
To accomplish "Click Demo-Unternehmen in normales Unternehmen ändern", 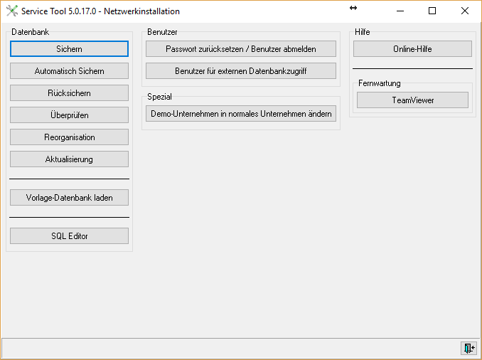I will (240, 114).
